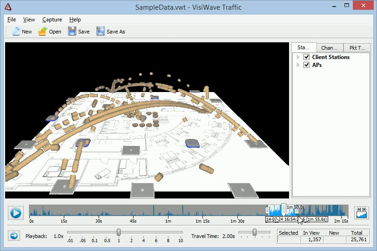Screen dimensions: 377x251
Task: Expand the APs tree node
Action: (x=298, y=65)
